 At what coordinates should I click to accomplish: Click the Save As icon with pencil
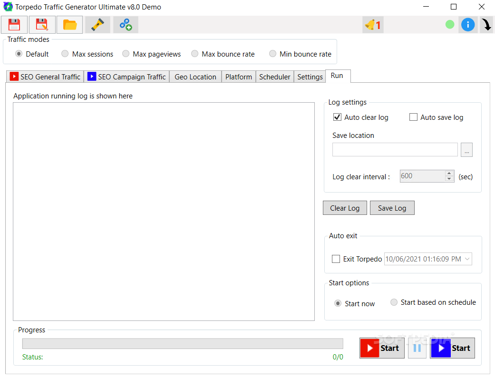tap(42, 25)
